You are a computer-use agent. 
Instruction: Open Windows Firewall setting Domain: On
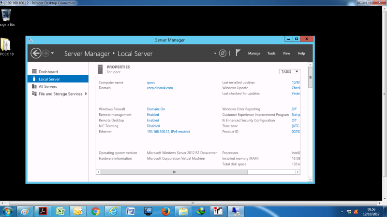click(x=156, y=109)
